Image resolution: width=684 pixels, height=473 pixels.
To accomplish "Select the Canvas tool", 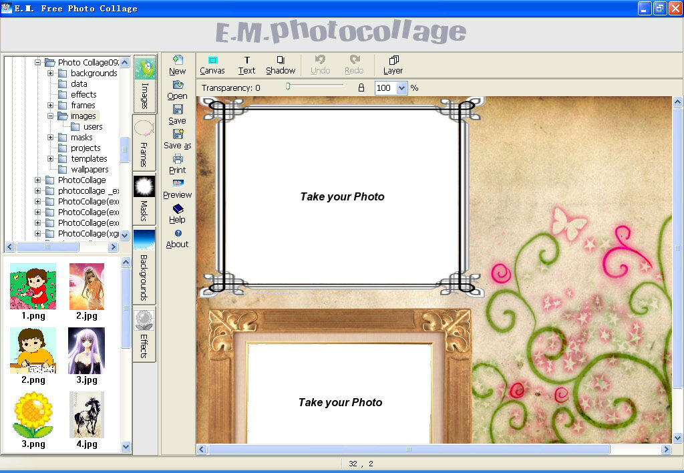I will point(212,60).
